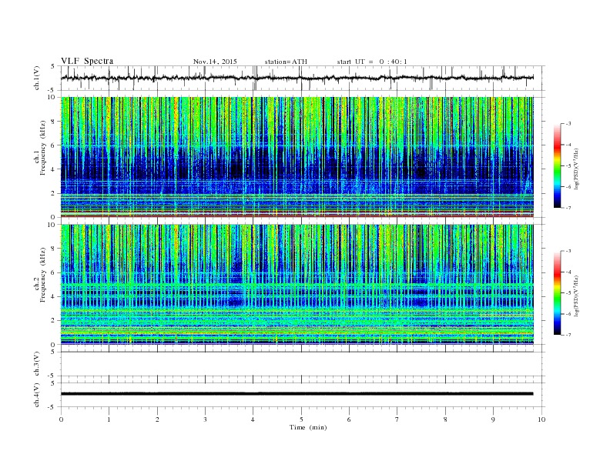Click the time axis tick label "9"
This screenshot has width=610, height=471.
[493, 419]
